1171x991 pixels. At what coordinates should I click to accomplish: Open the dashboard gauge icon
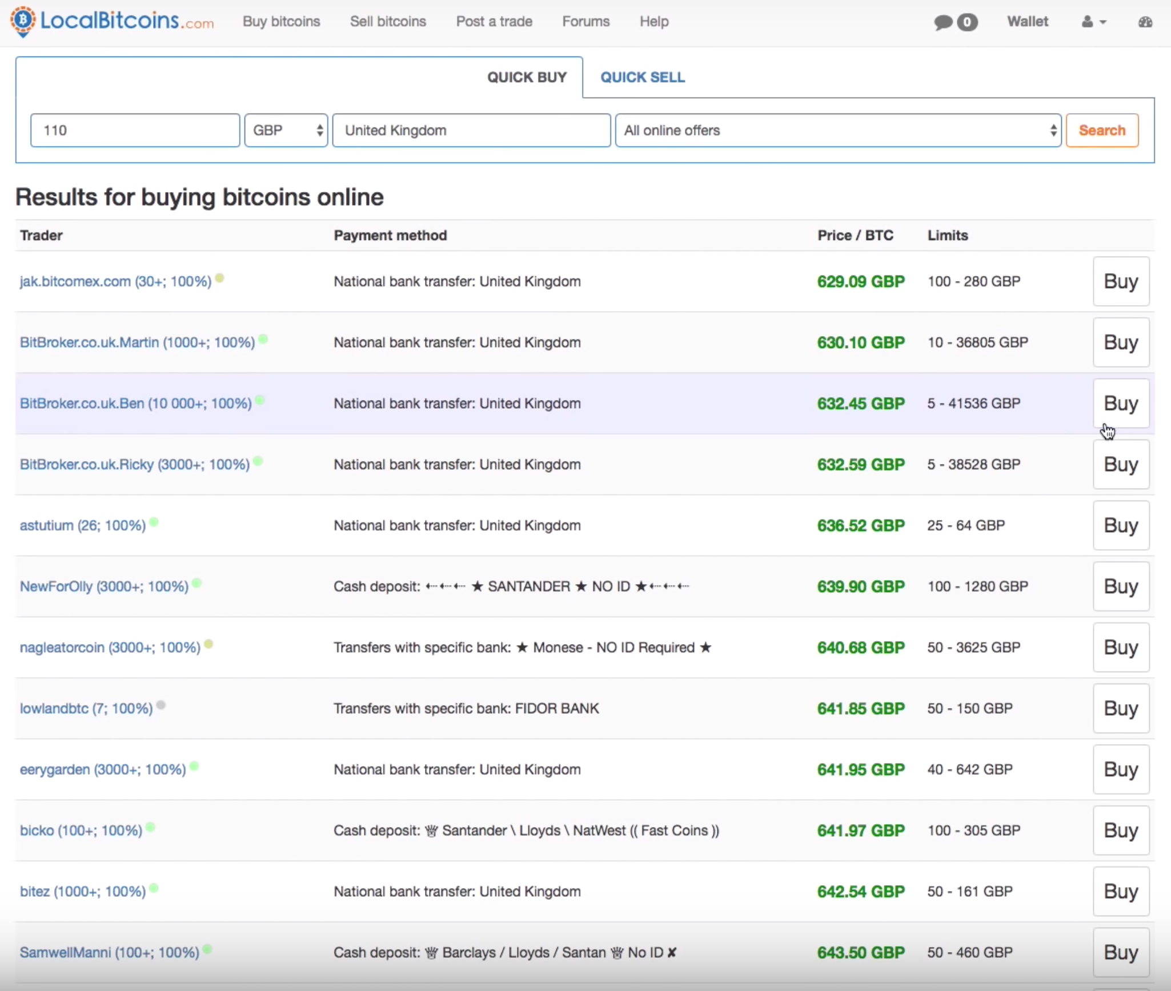click(1145, 22)
